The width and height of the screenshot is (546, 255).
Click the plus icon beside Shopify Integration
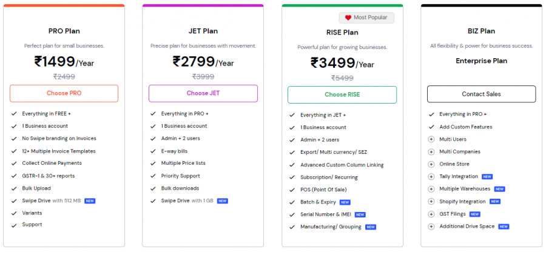pyautogui.click(x=431, y=202)
